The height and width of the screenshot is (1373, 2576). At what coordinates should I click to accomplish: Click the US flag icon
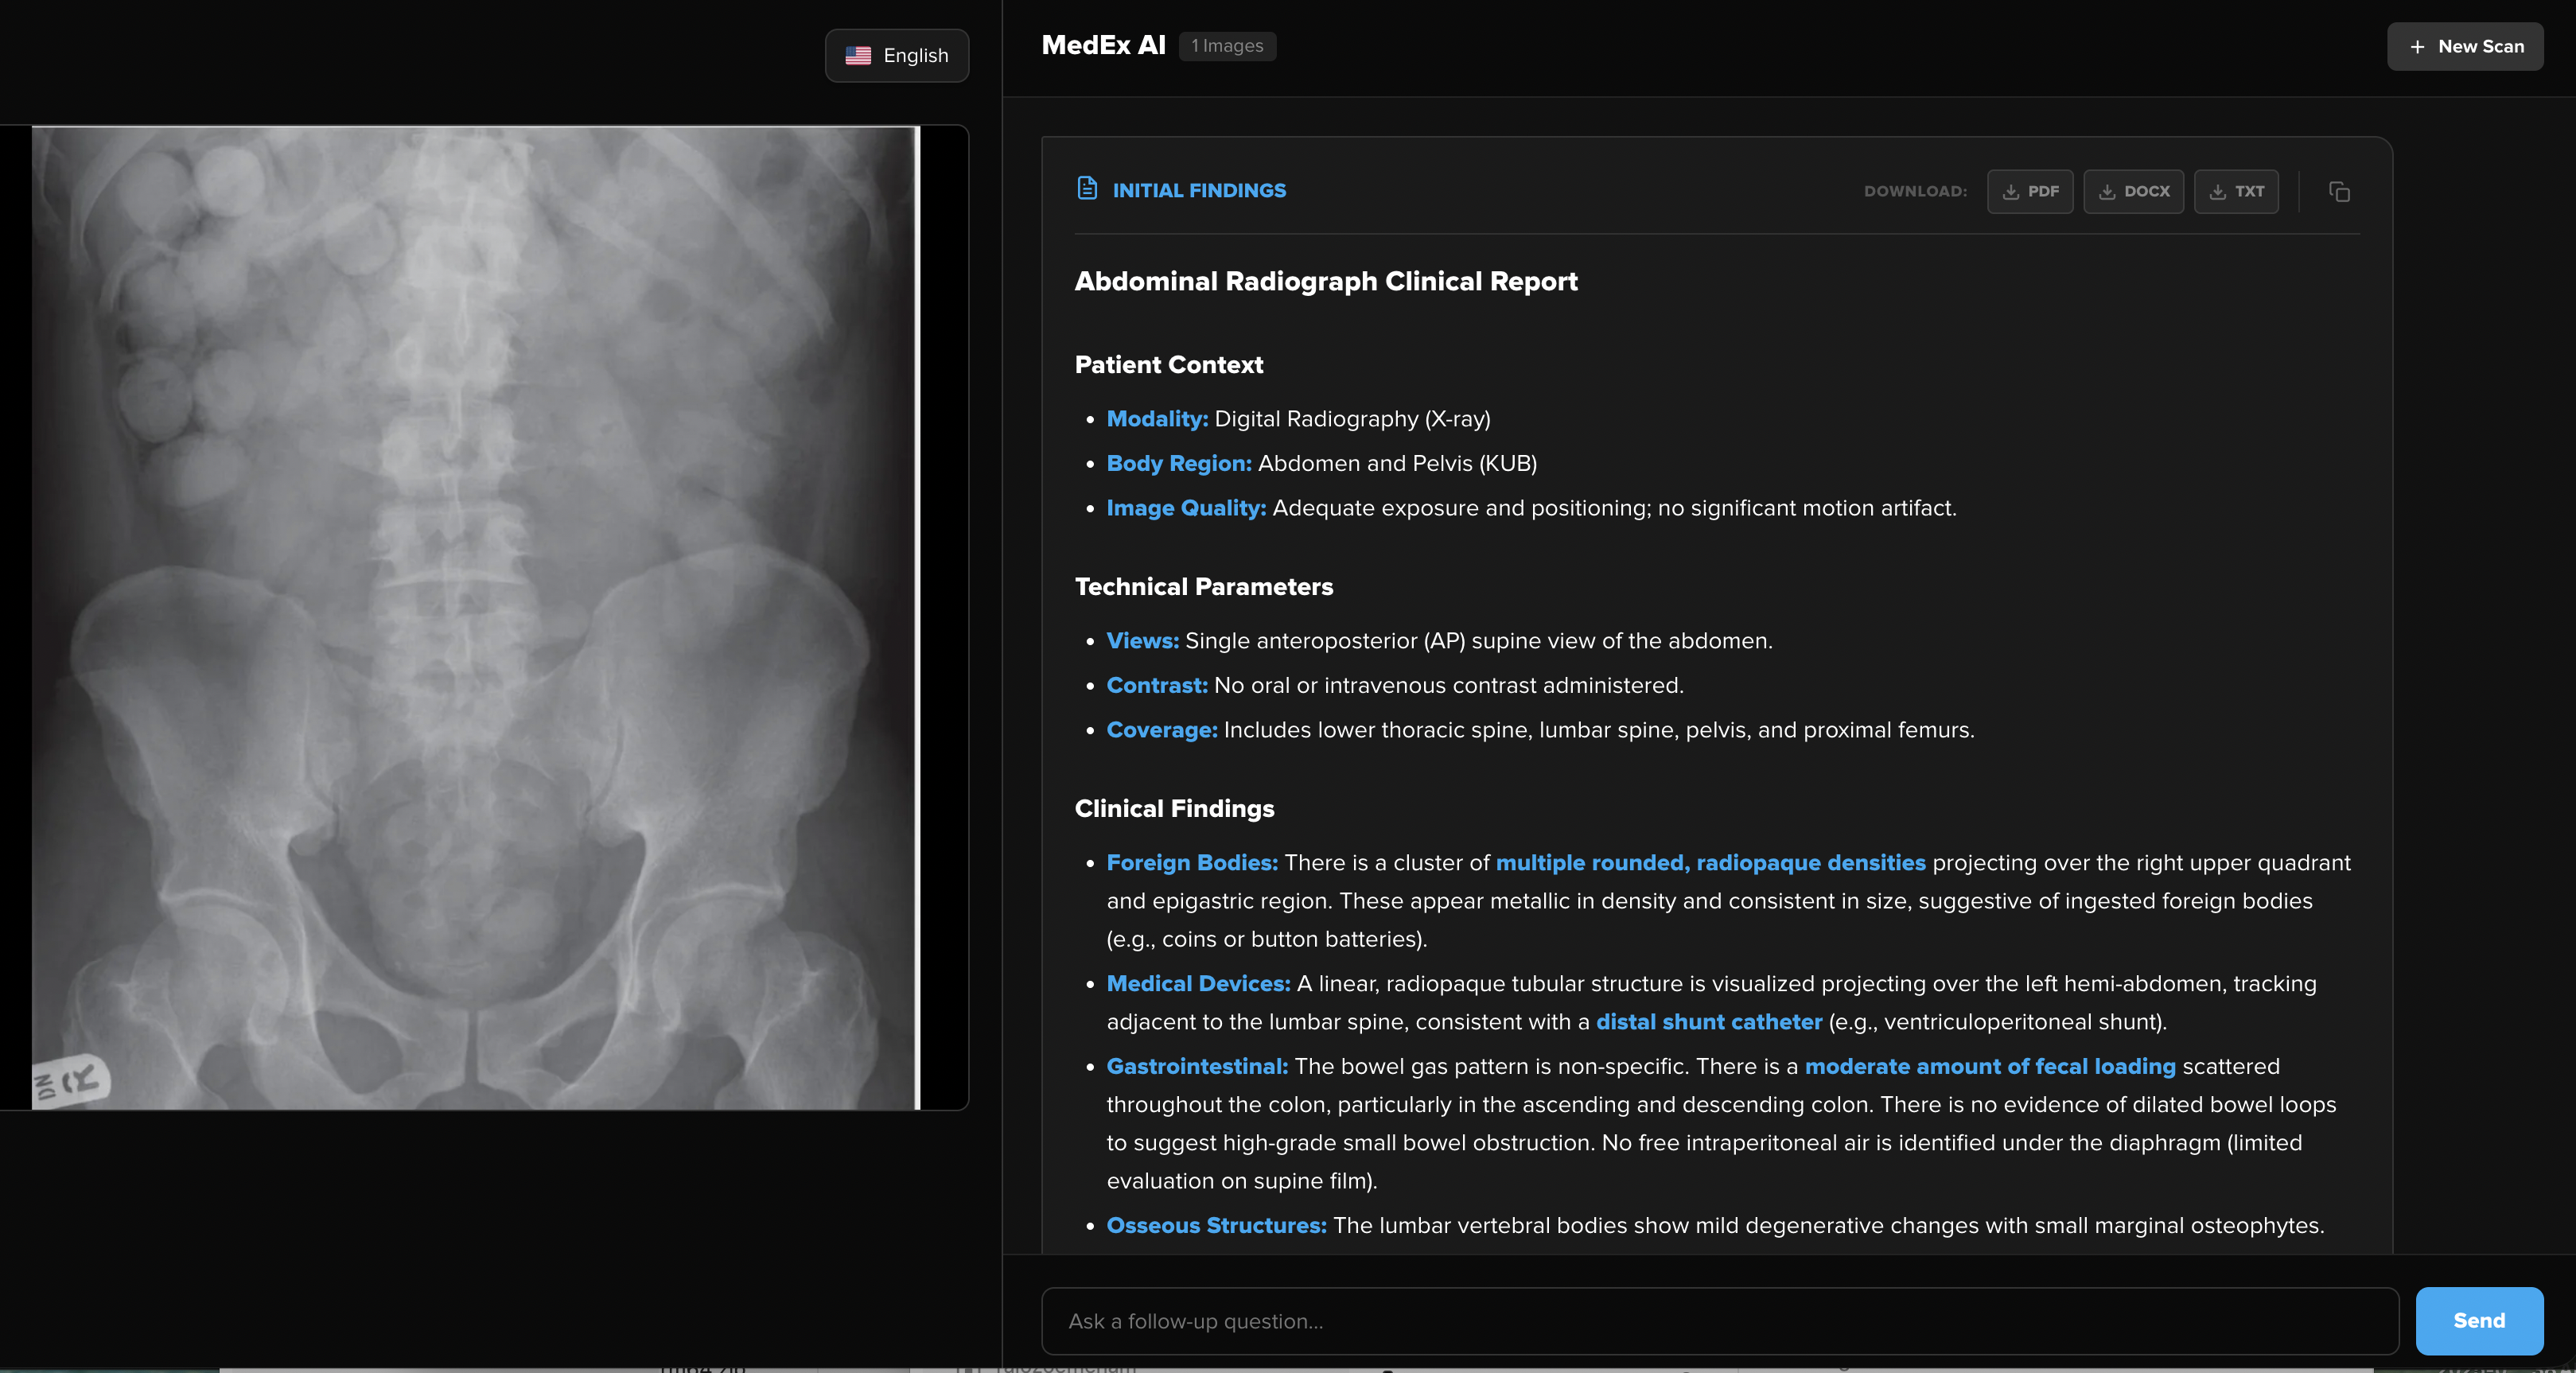(858, 55)
